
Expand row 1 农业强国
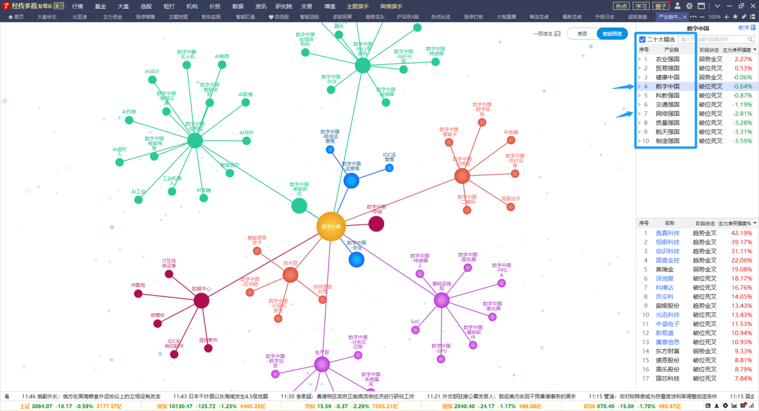click(x=640, y=59)
